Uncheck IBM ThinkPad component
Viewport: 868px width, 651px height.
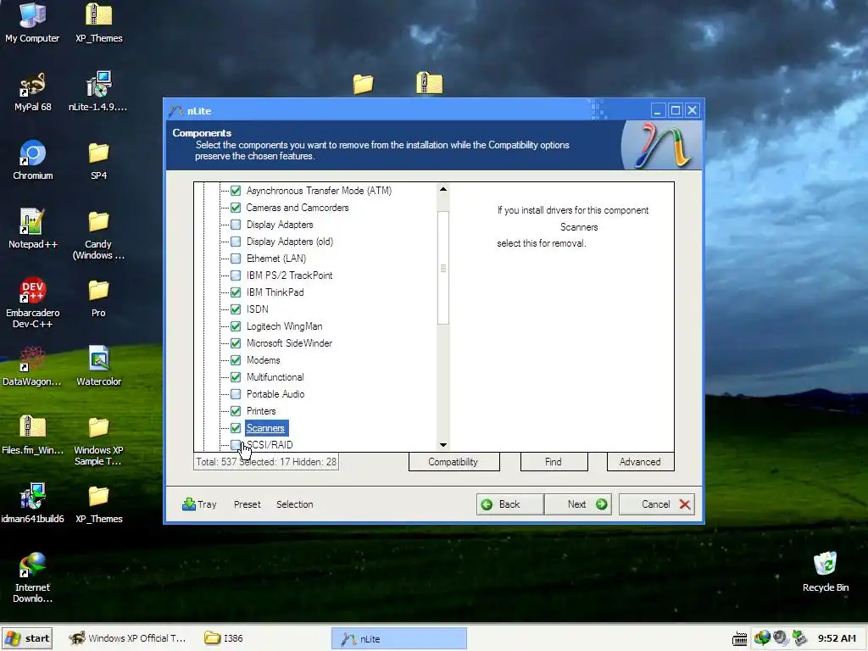pos(236,292)
